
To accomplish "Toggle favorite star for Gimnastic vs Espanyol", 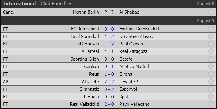I will click(211, 89).
